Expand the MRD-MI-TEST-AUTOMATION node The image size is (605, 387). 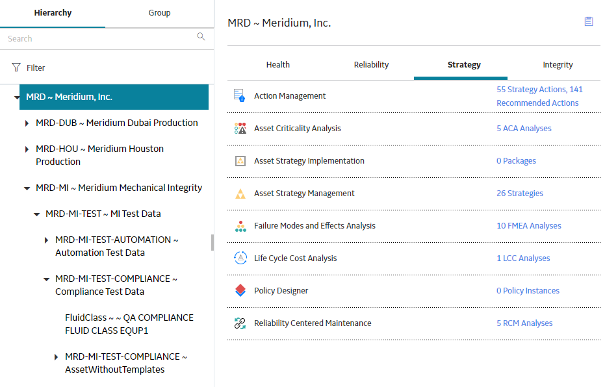(x=46, y=240)
